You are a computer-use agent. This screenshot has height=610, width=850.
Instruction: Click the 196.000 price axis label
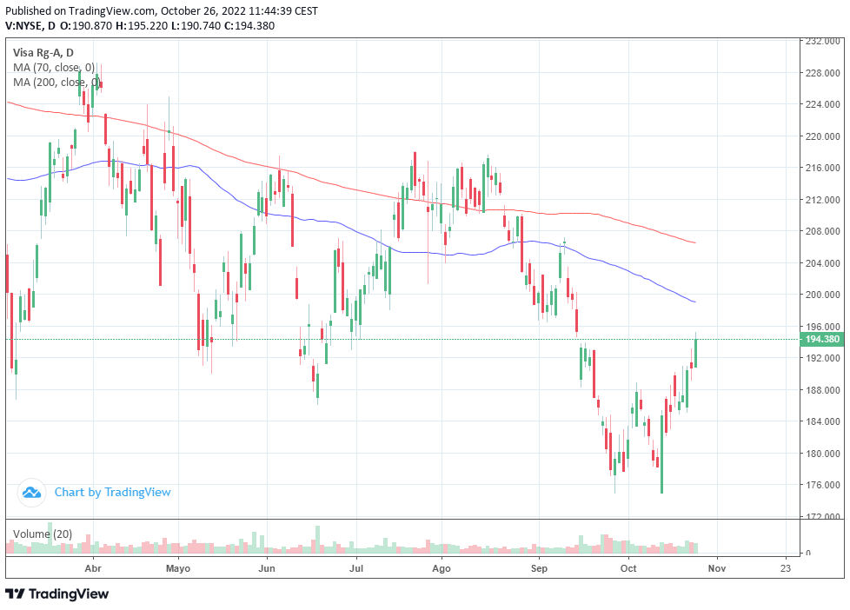823,327
